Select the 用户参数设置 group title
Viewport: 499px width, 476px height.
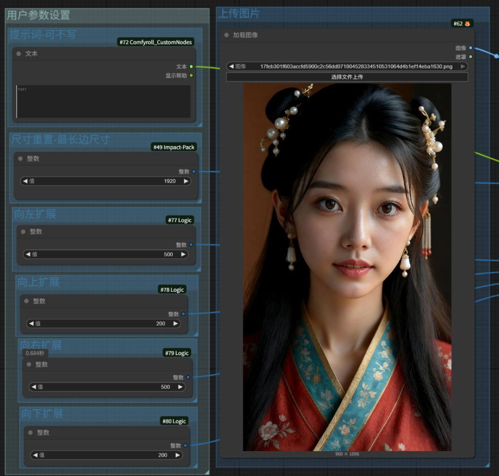[x=38, y=15]
